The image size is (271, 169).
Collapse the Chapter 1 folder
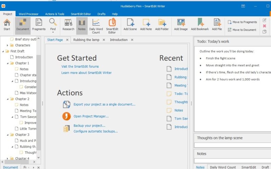click(x=7, y=63)
